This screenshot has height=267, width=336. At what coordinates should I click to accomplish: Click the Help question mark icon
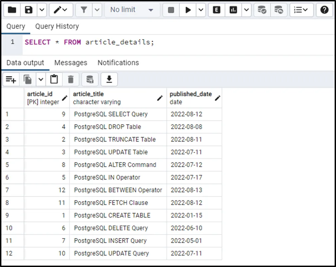[x=324, y=10]
